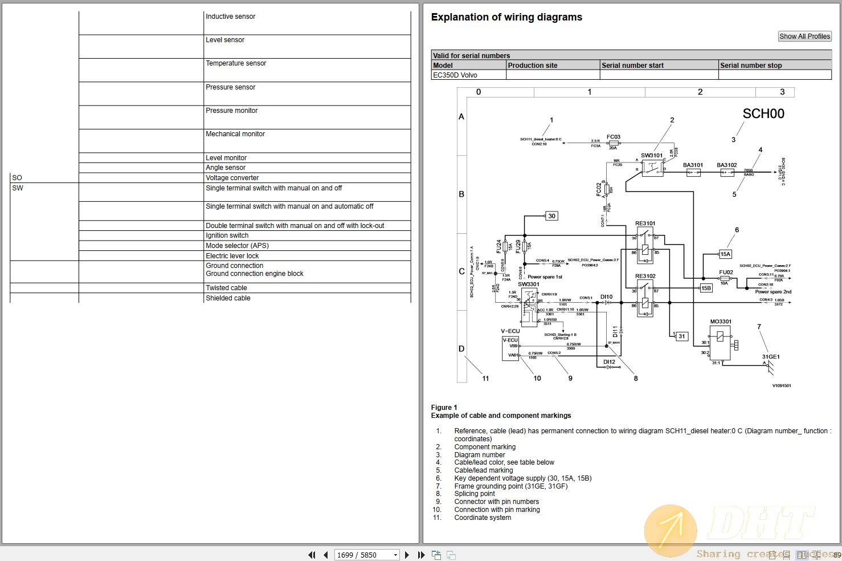Click the previous view navigation icon
The width and height of the screenshot is (842, 561).
(437, 555)
